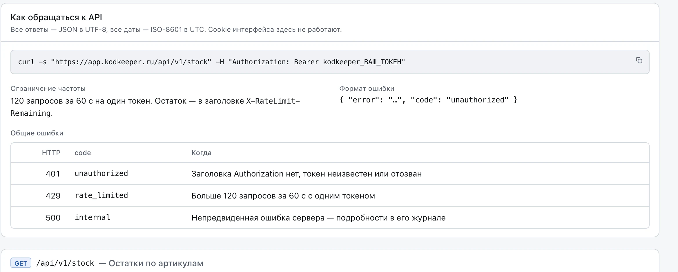Click the GET method badge
This screenshot has height=272, width=678.
click(21, 263)
